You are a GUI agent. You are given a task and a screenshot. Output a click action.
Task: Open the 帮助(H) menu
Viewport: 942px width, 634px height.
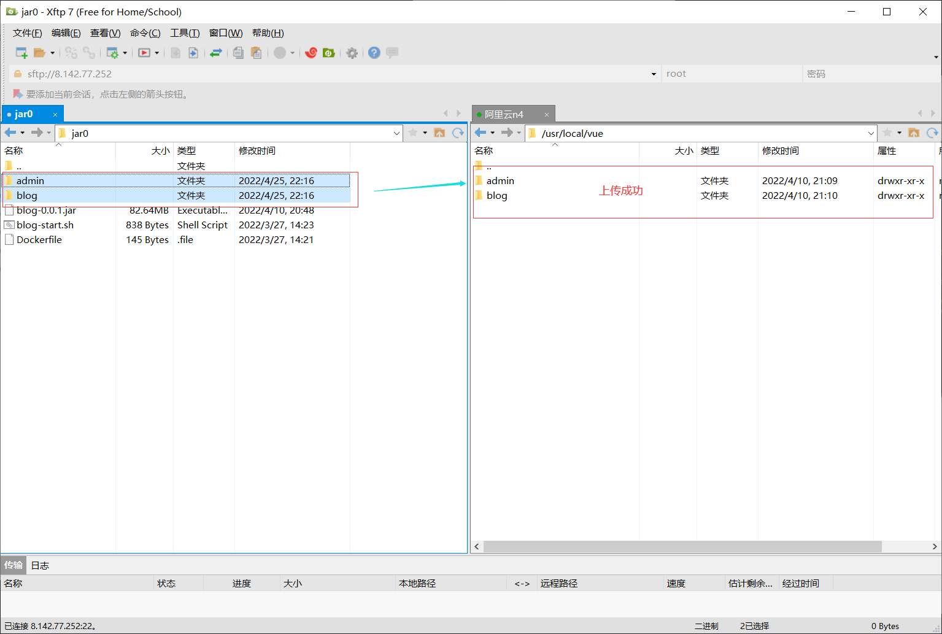click(x=268, y=33)
